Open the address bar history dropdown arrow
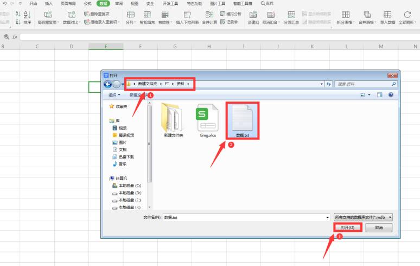Viewport: 420px width, 266px height. click(x=321, y=84)
